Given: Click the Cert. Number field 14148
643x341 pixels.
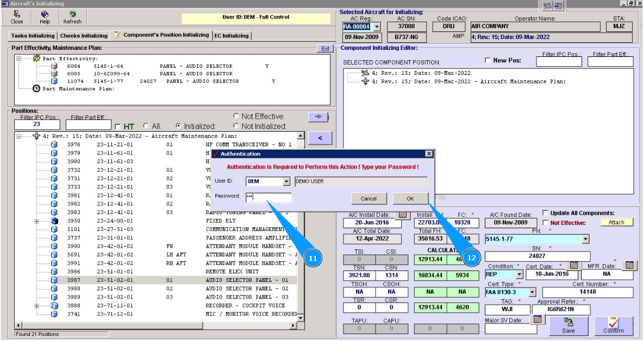Looking at the screenshot, I should click(x=588, y=292).
